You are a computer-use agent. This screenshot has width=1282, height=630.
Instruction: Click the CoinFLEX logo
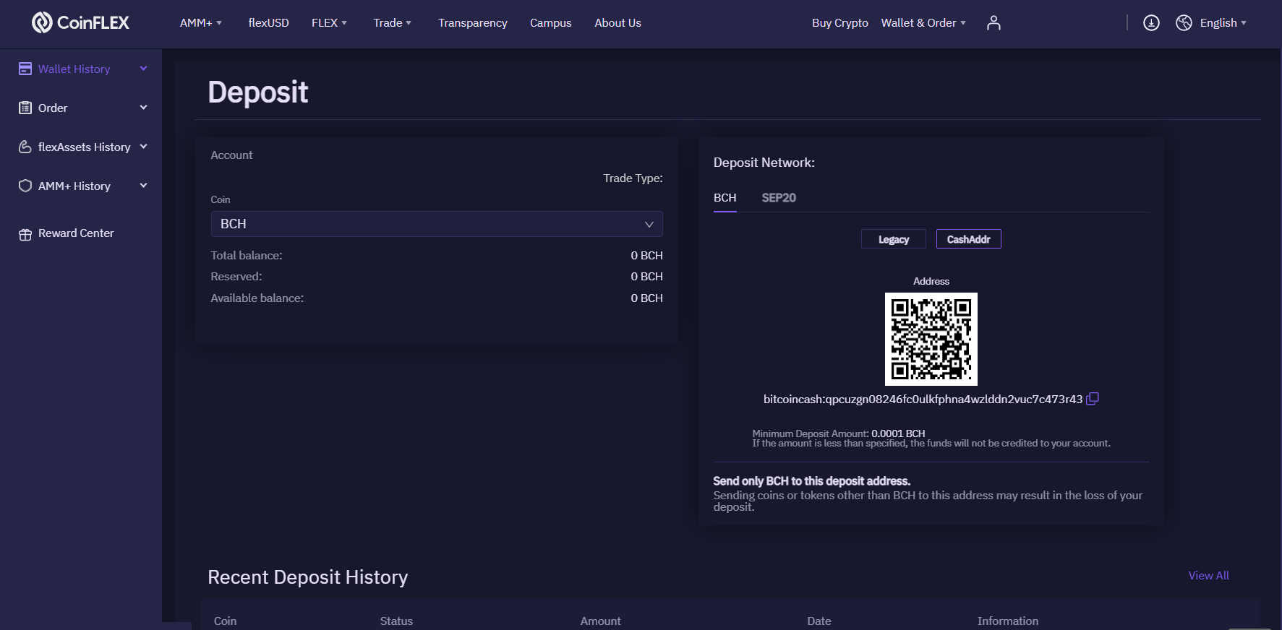coord(80,22)
